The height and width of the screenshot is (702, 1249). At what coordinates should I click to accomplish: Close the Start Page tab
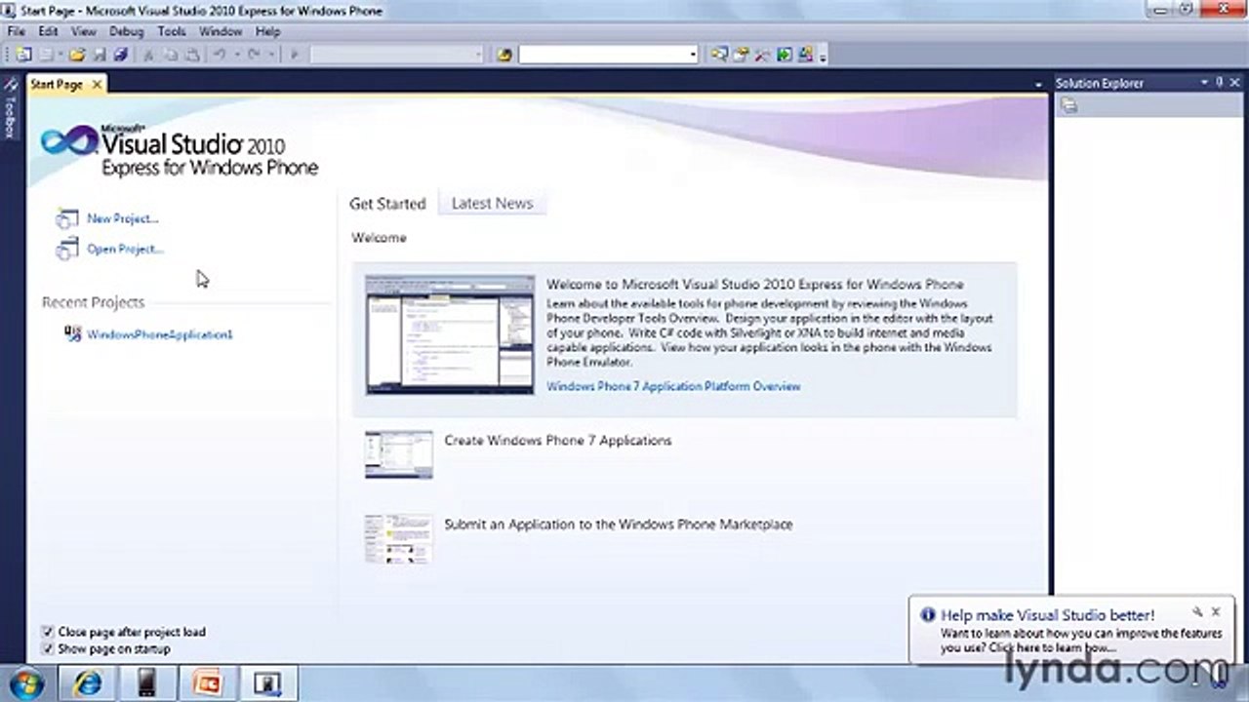[x=97, y=85]
